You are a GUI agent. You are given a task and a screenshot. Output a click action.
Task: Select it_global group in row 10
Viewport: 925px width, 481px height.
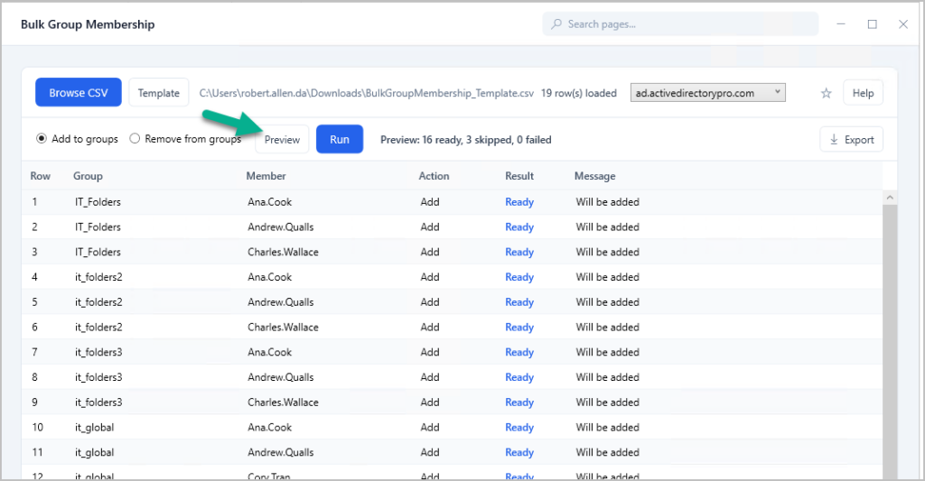coord(94,428)
